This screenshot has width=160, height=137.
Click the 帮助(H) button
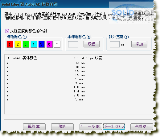[x=34, y=126]
